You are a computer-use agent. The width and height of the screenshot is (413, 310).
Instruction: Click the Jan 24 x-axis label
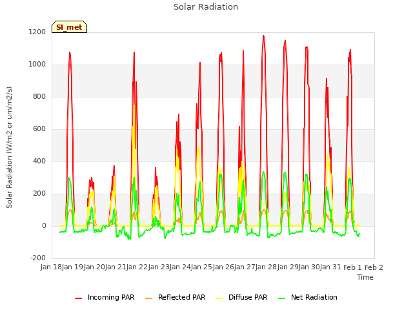180,267
